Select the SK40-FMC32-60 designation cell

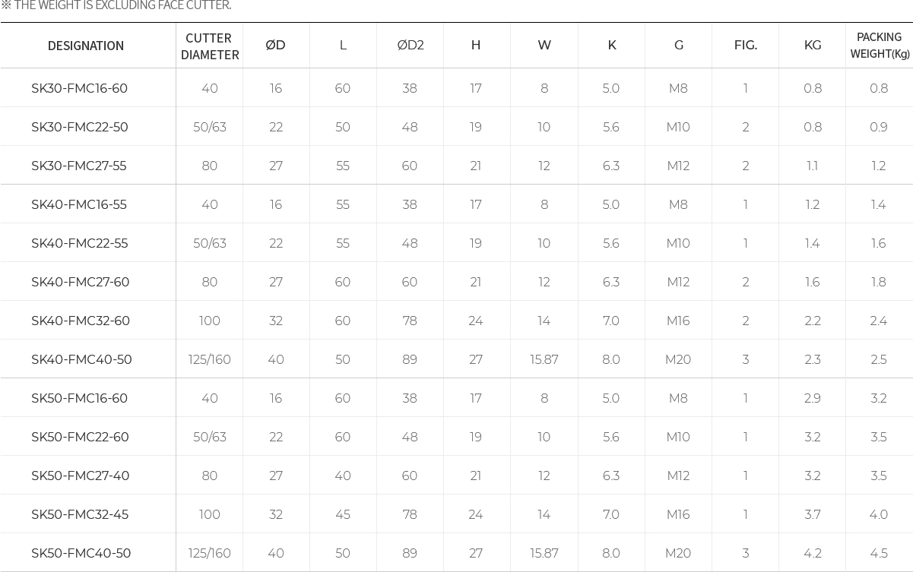pos(81,321)
